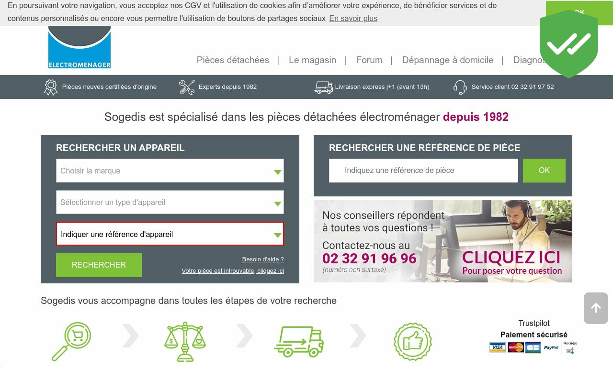The height and width of the screenshot is (367, 613).
Task: Click the thumbs-up badge icon
Action: [x=413, y=342]
